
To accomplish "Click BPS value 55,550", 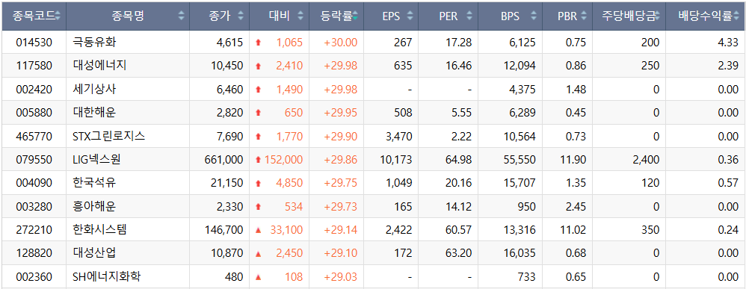I will tap(520, 160).
